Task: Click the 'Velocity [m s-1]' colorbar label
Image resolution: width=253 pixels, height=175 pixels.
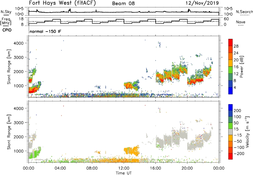Action: [247, 132]
